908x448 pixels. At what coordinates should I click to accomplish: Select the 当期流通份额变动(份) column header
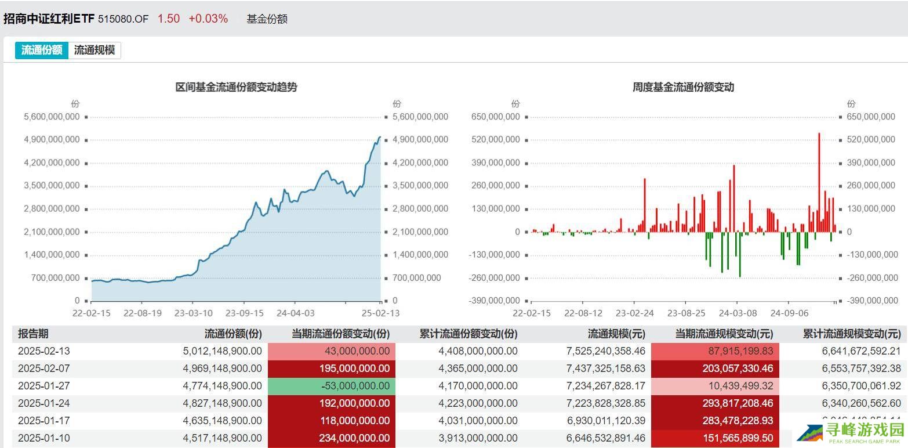pos(340,334)
